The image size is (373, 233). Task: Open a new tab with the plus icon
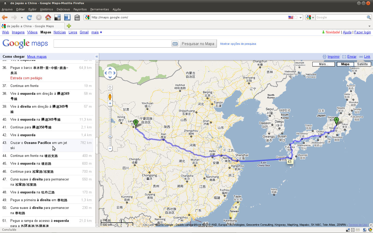[69, 26]
